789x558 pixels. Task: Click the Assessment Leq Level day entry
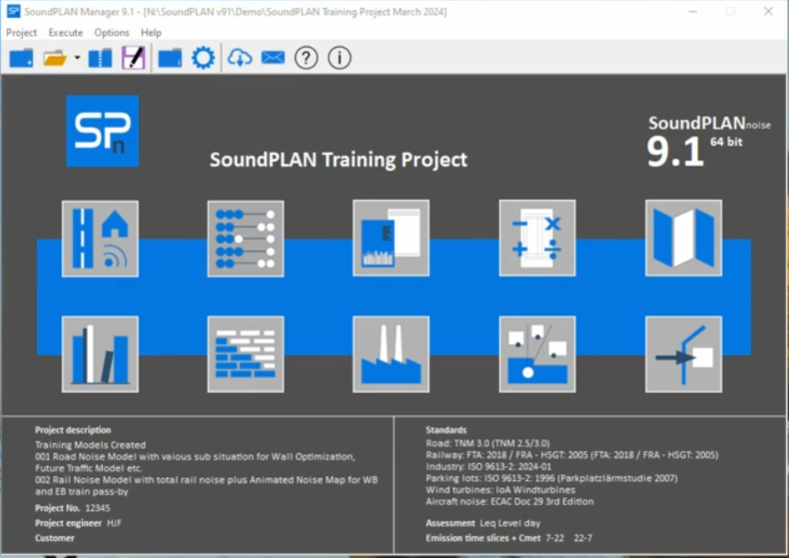click(483, 523)
